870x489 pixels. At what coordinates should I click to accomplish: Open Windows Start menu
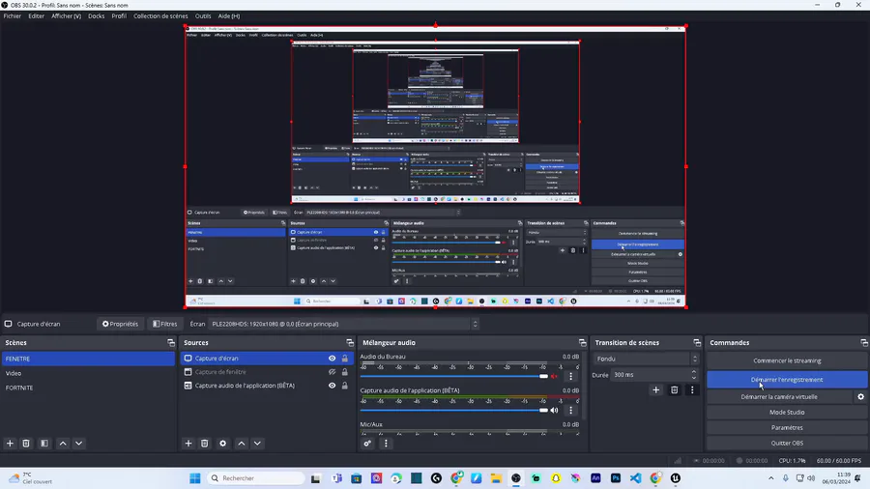194,478
